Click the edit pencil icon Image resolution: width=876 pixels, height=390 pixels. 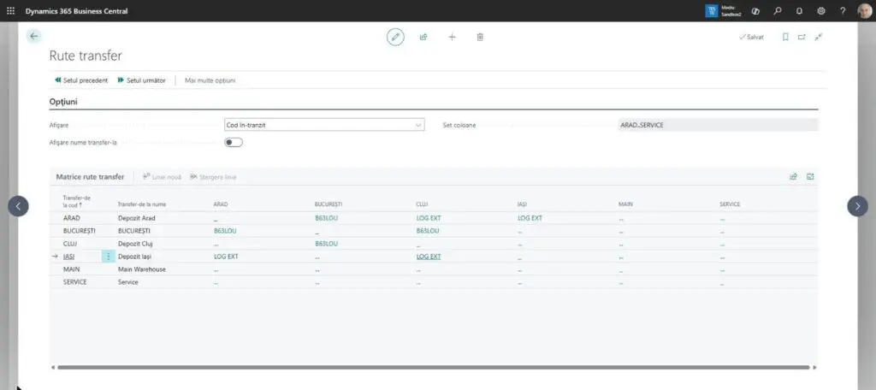click(395, 37)
